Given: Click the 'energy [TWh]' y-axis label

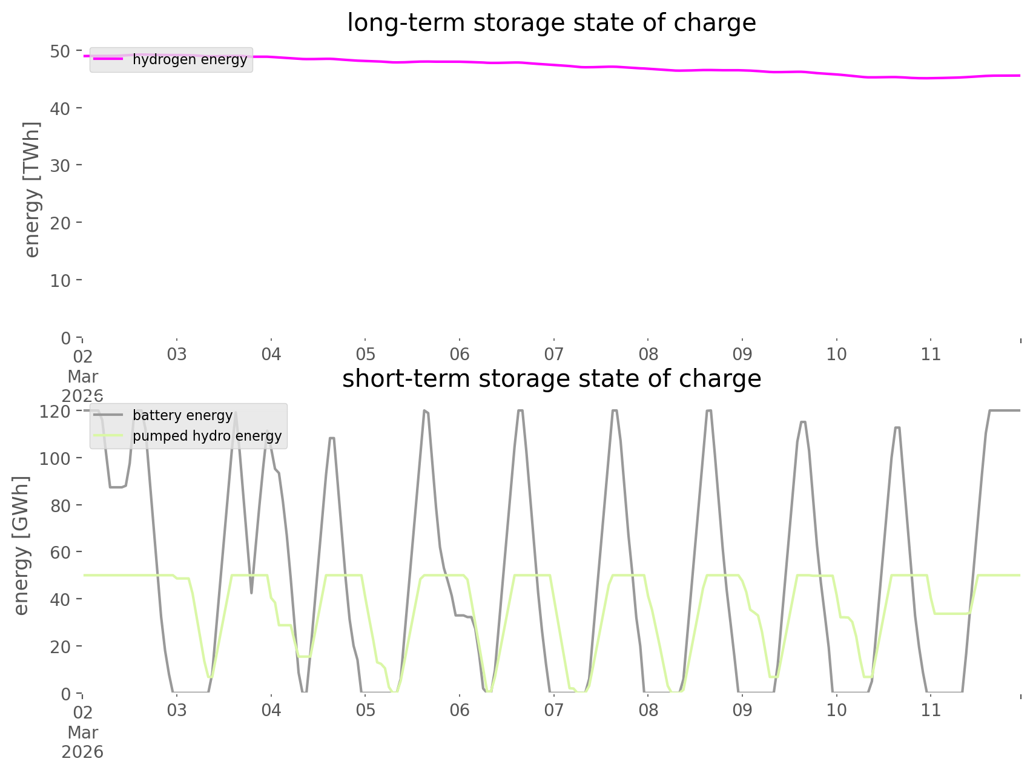Looking at the screenshot, I should tap(32, 189).
